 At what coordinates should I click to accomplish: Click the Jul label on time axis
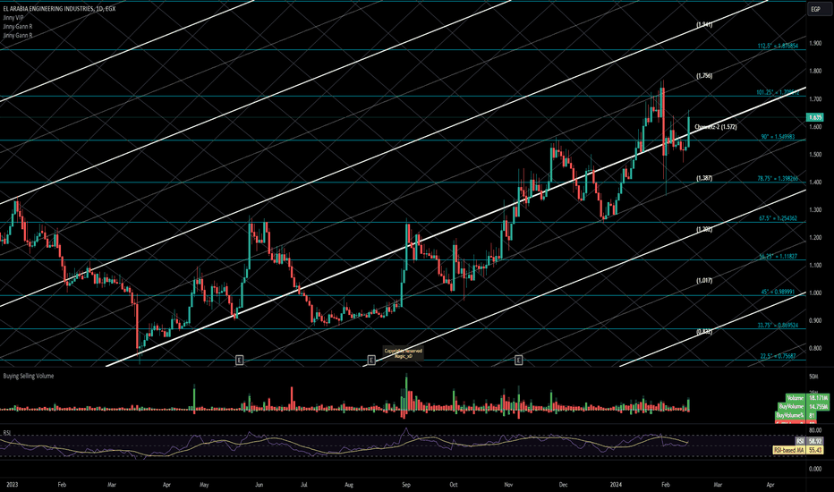[303, 485]
